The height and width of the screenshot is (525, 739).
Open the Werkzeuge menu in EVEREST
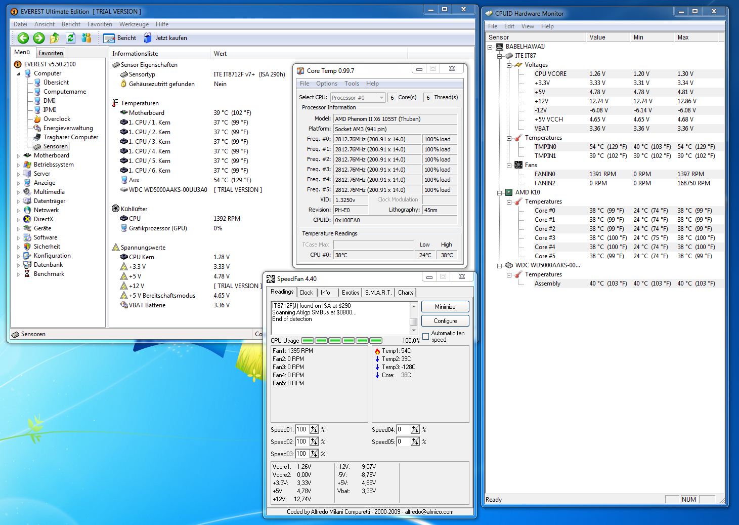[134, 24]
